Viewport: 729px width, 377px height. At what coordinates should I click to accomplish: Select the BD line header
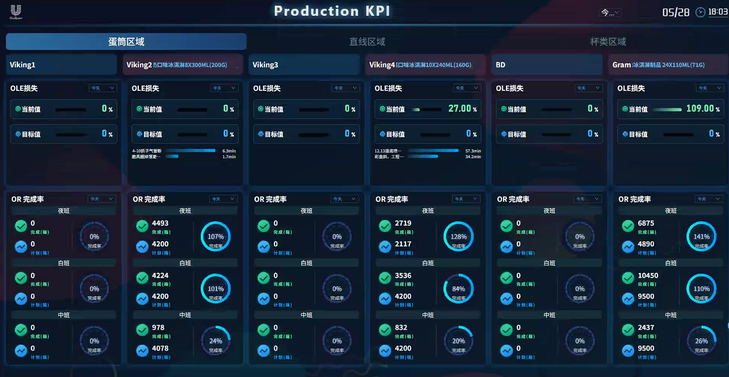point(547,65)
